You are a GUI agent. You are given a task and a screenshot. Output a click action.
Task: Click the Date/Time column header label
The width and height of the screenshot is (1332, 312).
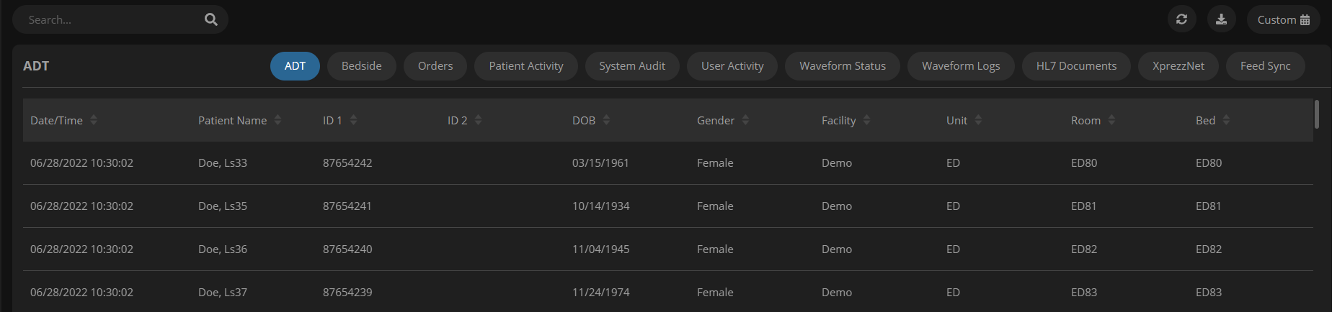pos(56,121)
